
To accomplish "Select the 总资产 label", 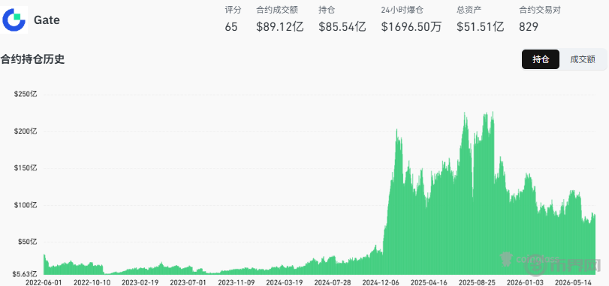I will (x=469, y=10).
